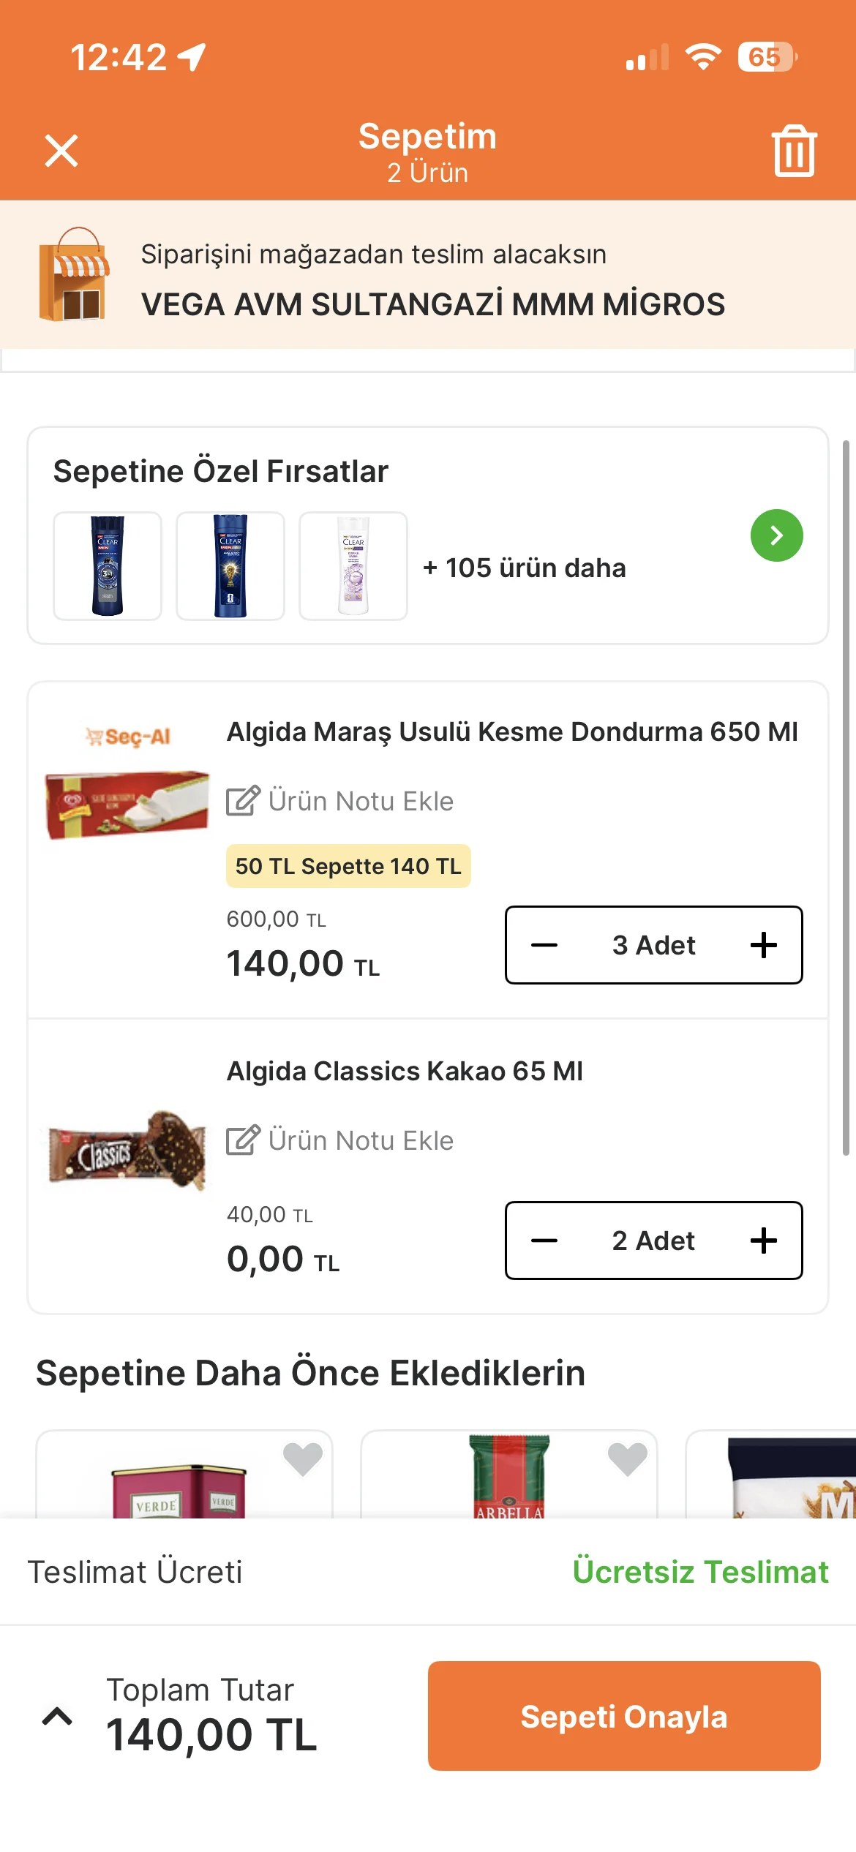The width and height of the screenshot is (856, 1852).
Task: Increase Algida Maraş Dondurma quantity
Action: (x=763, y=945)
